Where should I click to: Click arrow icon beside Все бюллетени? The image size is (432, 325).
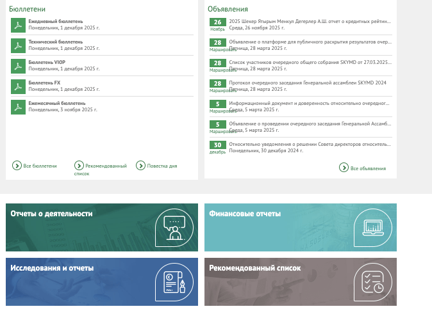pyautogui.click(x=17, y=166)
